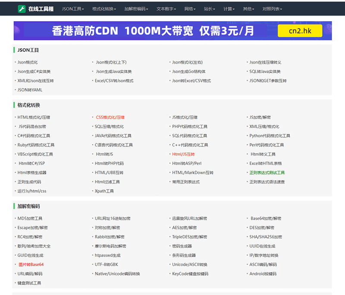Click the green 正则表达式测试工具 link
Viewport: 345px width, 295px height.
pos(267,173)
